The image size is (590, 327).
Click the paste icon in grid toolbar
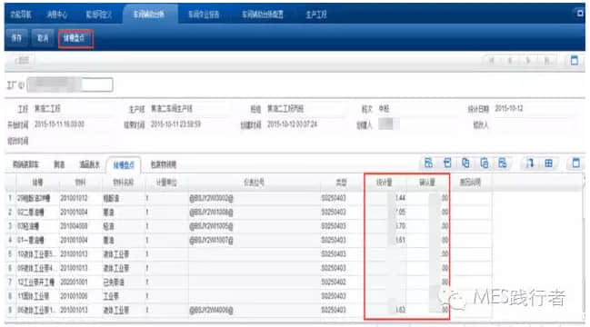[485, 163]
